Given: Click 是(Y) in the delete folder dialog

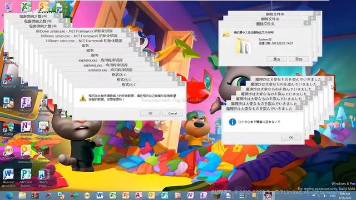Looking at the screenshot, I should tap(276, 59).
